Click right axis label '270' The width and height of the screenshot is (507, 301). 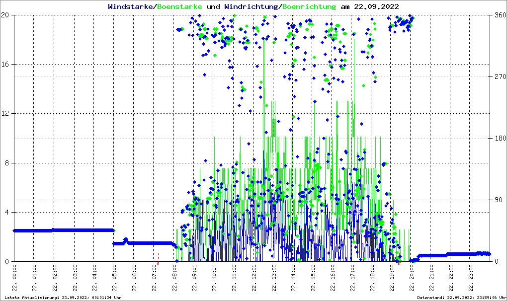pos(501,76)
